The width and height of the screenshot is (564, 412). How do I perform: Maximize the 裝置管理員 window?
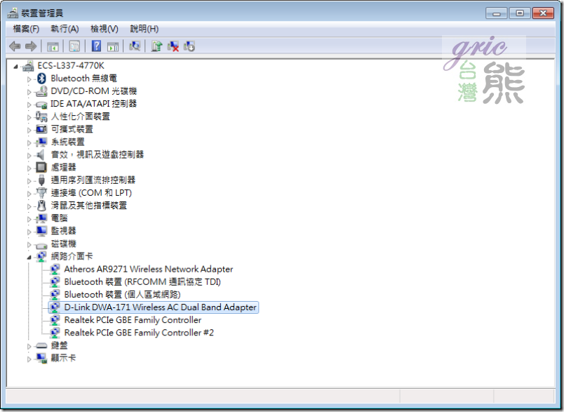(x=520, y=13)
